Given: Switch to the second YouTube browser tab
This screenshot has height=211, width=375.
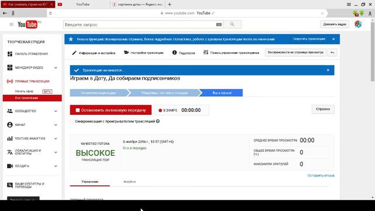Looking at the screenshot, I should coord(83,4).
